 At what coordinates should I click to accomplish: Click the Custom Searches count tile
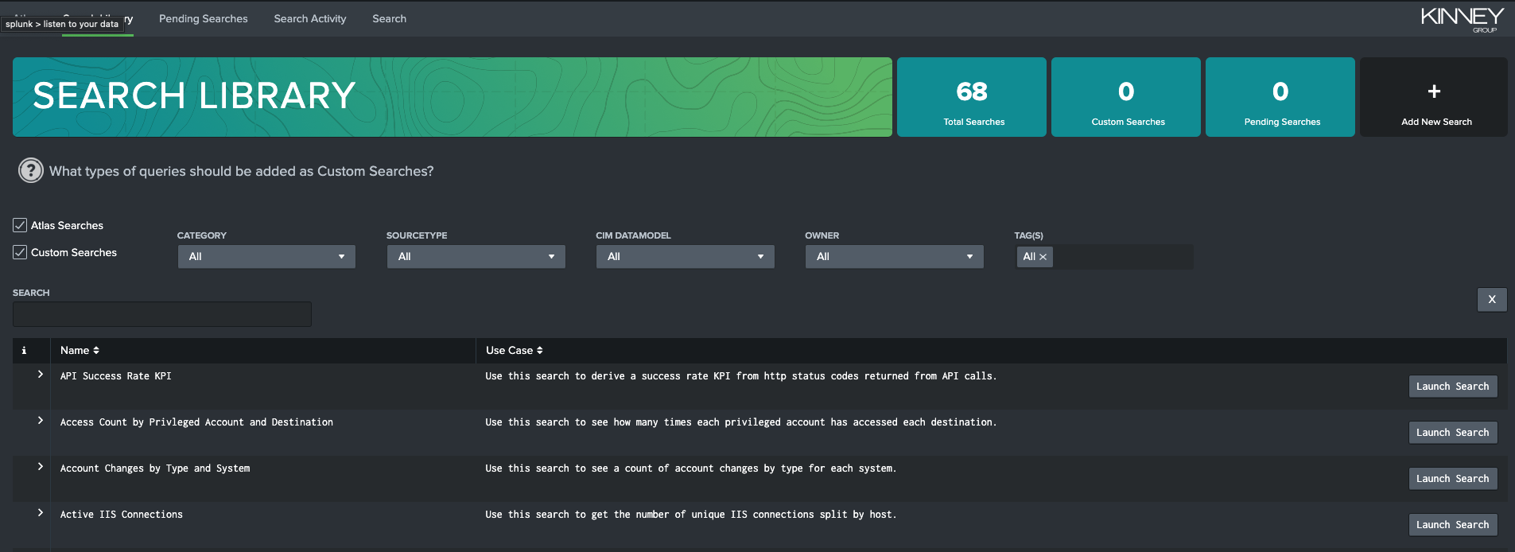(x=1126, y=97)
